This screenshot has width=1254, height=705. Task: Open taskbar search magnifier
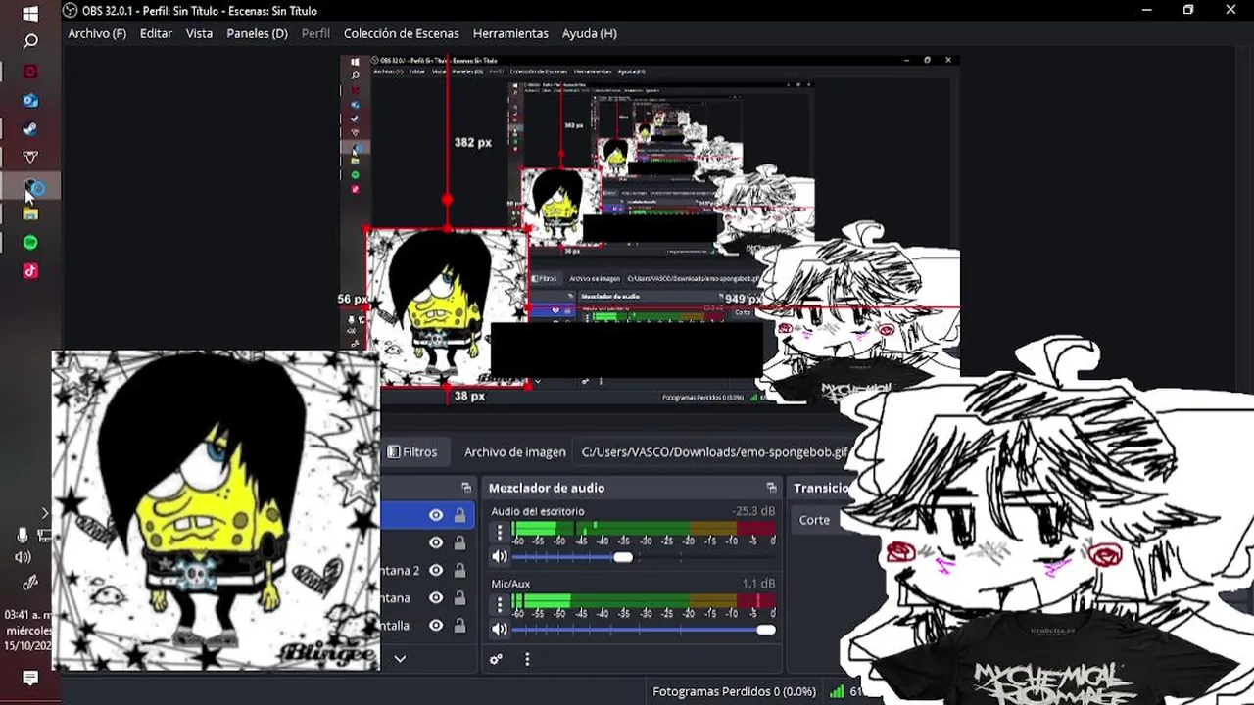(x=30, y=42)
